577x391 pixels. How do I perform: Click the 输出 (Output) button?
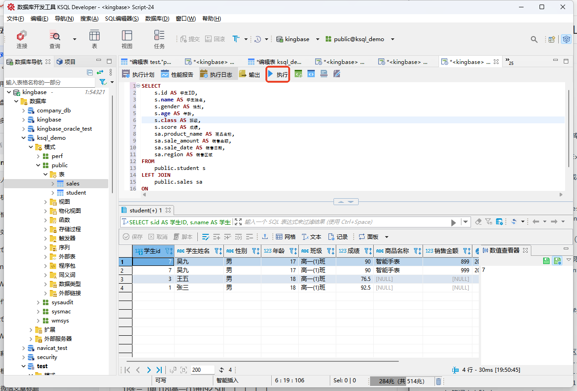249,74
